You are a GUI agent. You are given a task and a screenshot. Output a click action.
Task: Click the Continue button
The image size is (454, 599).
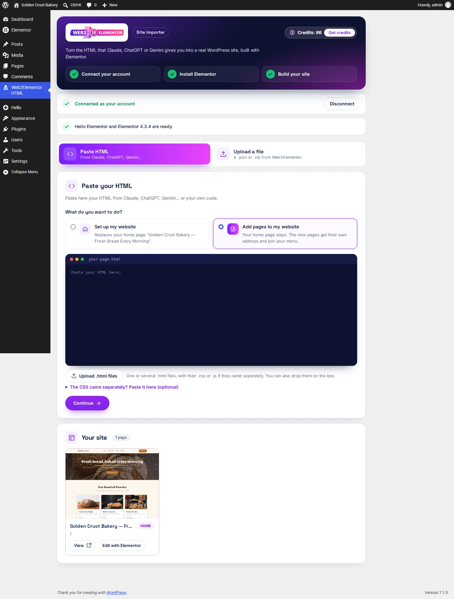[x=87, y=403]
